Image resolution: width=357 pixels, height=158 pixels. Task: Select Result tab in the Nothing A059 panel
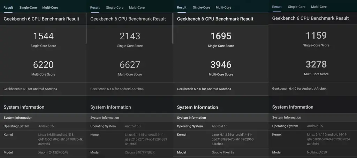tap(277, 7)
